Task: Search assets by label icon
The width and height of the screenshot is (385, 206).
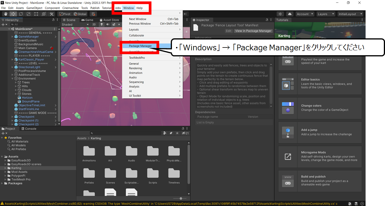Action: click(x=171, y=133)
